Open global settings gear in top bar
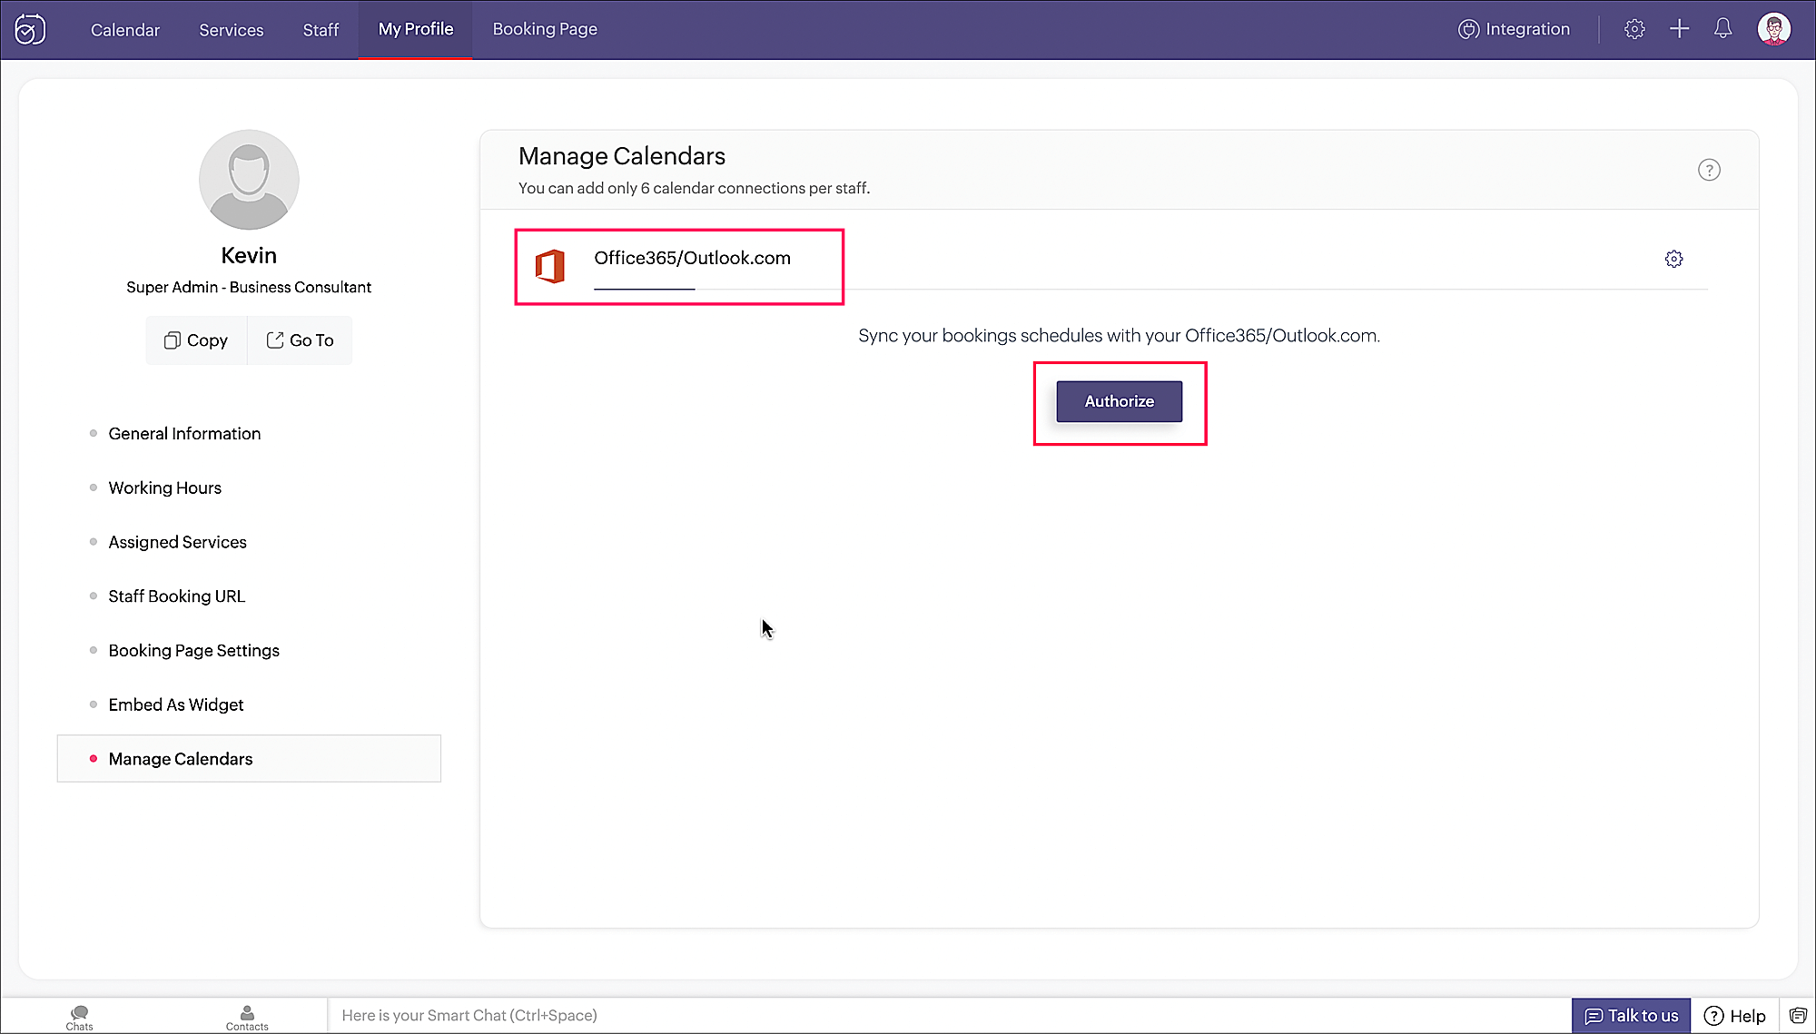Image resolution: width=1816 pixels, height=1034 pixels. tap(1634, 29)
